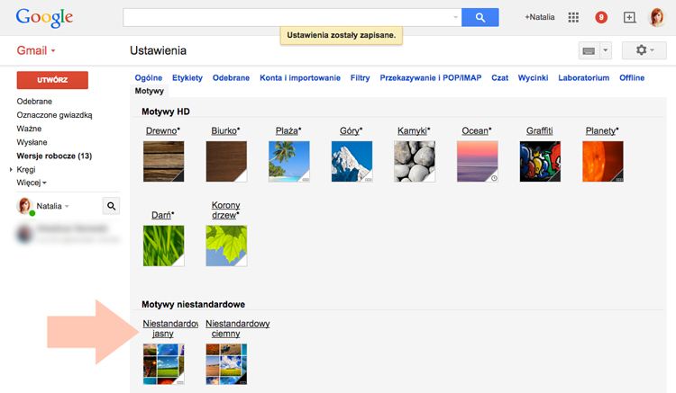
Task: Choose the Korony drzew leaves thumbnail
Action: (226, 246)
